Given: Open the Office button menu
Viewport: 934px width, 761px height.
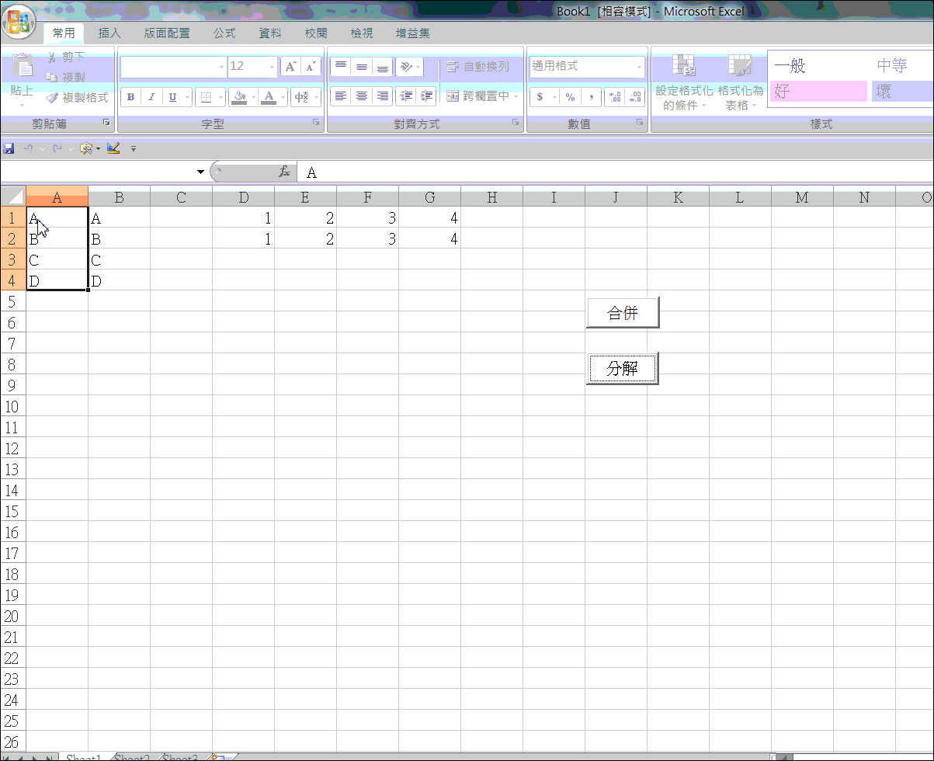Looking at the screenshot, I should coord(18,21).
